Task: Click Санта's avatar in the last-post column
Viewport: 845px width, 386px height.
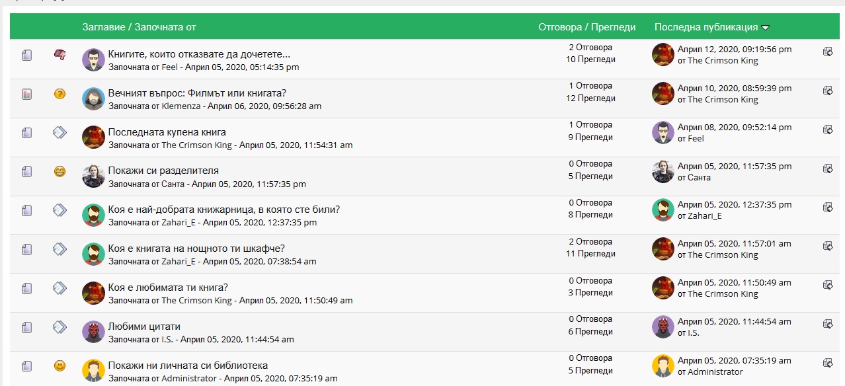Action: click(x=663, y=172)
